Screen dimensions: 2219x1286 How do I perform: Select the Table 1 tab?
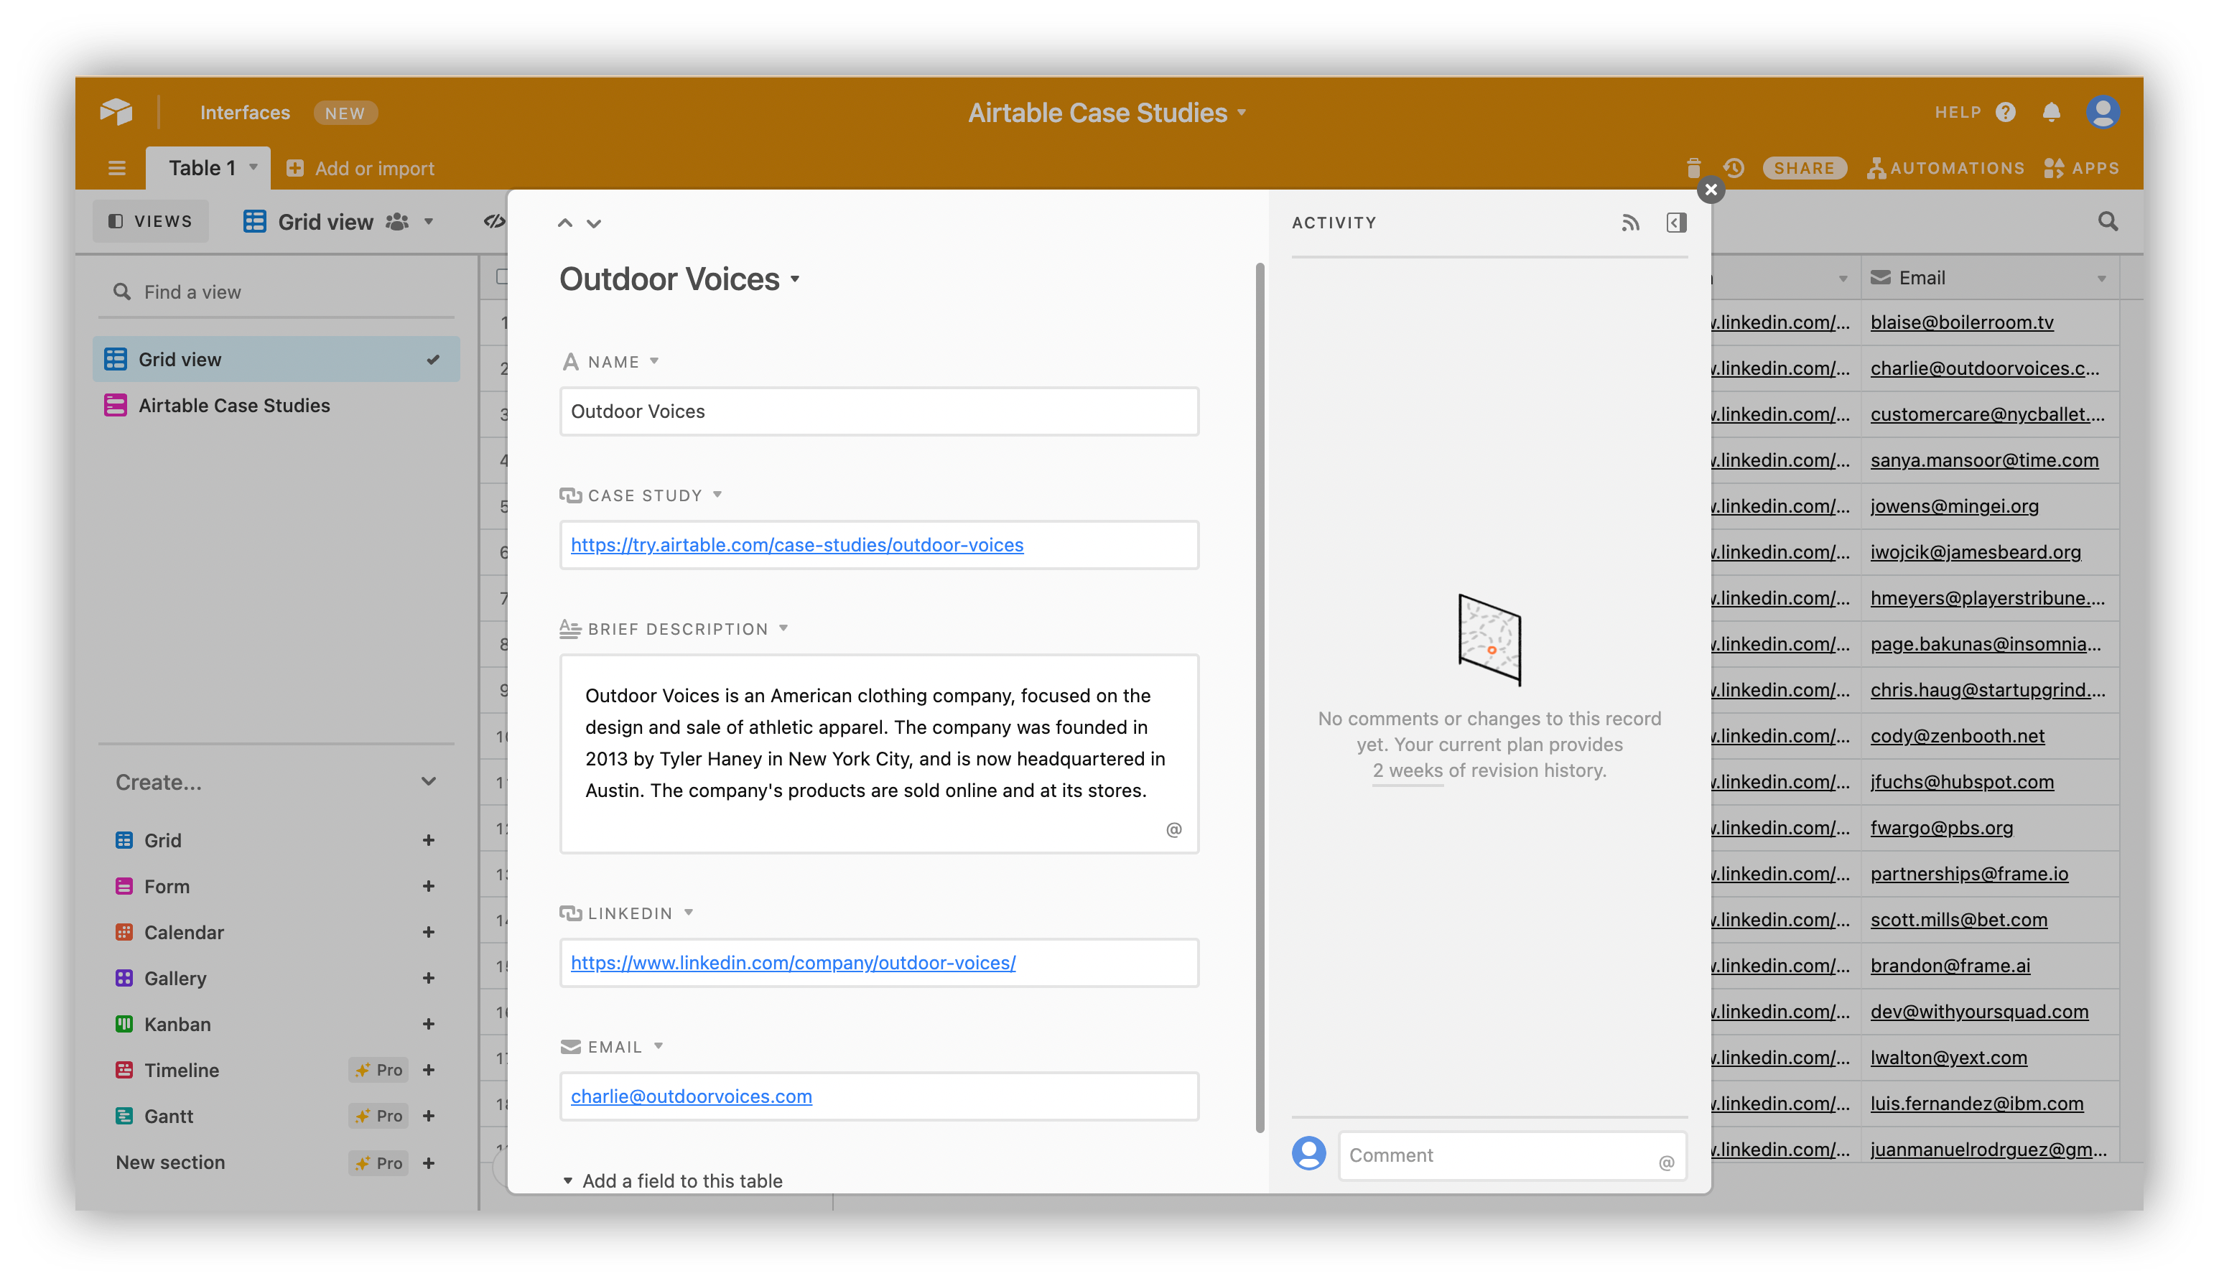(208, 168)
